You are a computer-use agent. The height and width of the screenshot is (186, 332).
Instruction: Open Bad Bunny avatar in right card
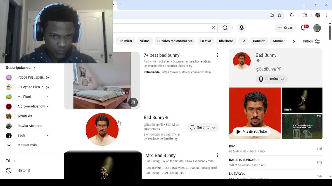pyautogui.click(x=242, y=61)
